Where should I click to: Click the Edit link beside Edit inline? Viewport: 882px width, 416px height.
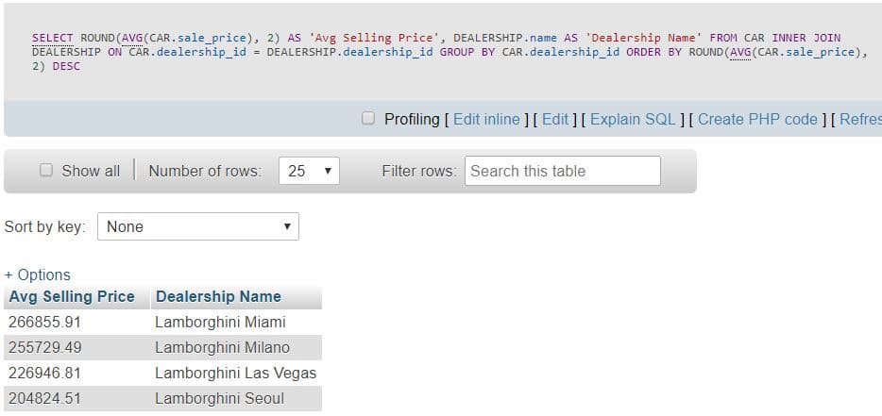555,119
